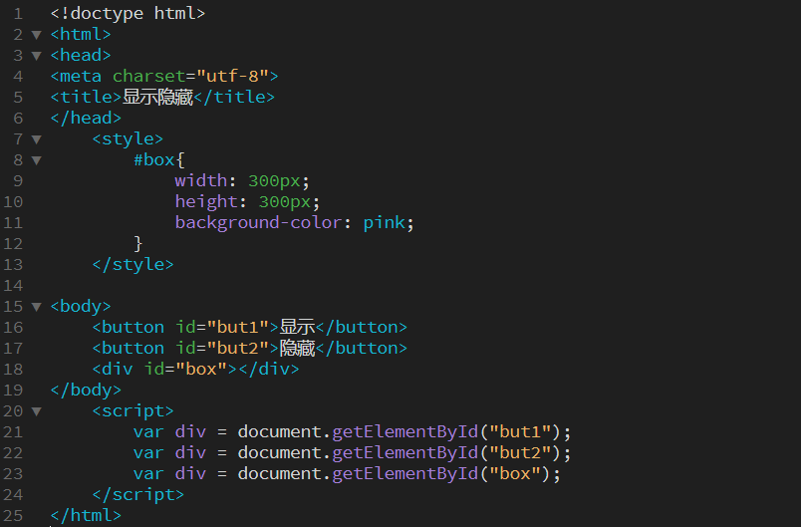Click the closing </script> tag
Image resolution: width=801 pixels, height=527 pixels.
(137, 495)
